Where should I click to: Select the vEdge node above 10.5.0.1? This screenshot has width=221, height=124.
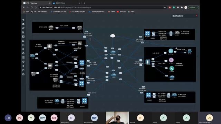pyautogui.click(x=84, y=101)
